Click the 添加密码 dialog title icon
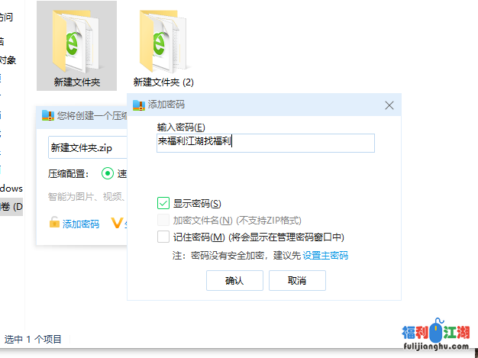The height and width of the screenshot is (358, 478). pos(139,105)
